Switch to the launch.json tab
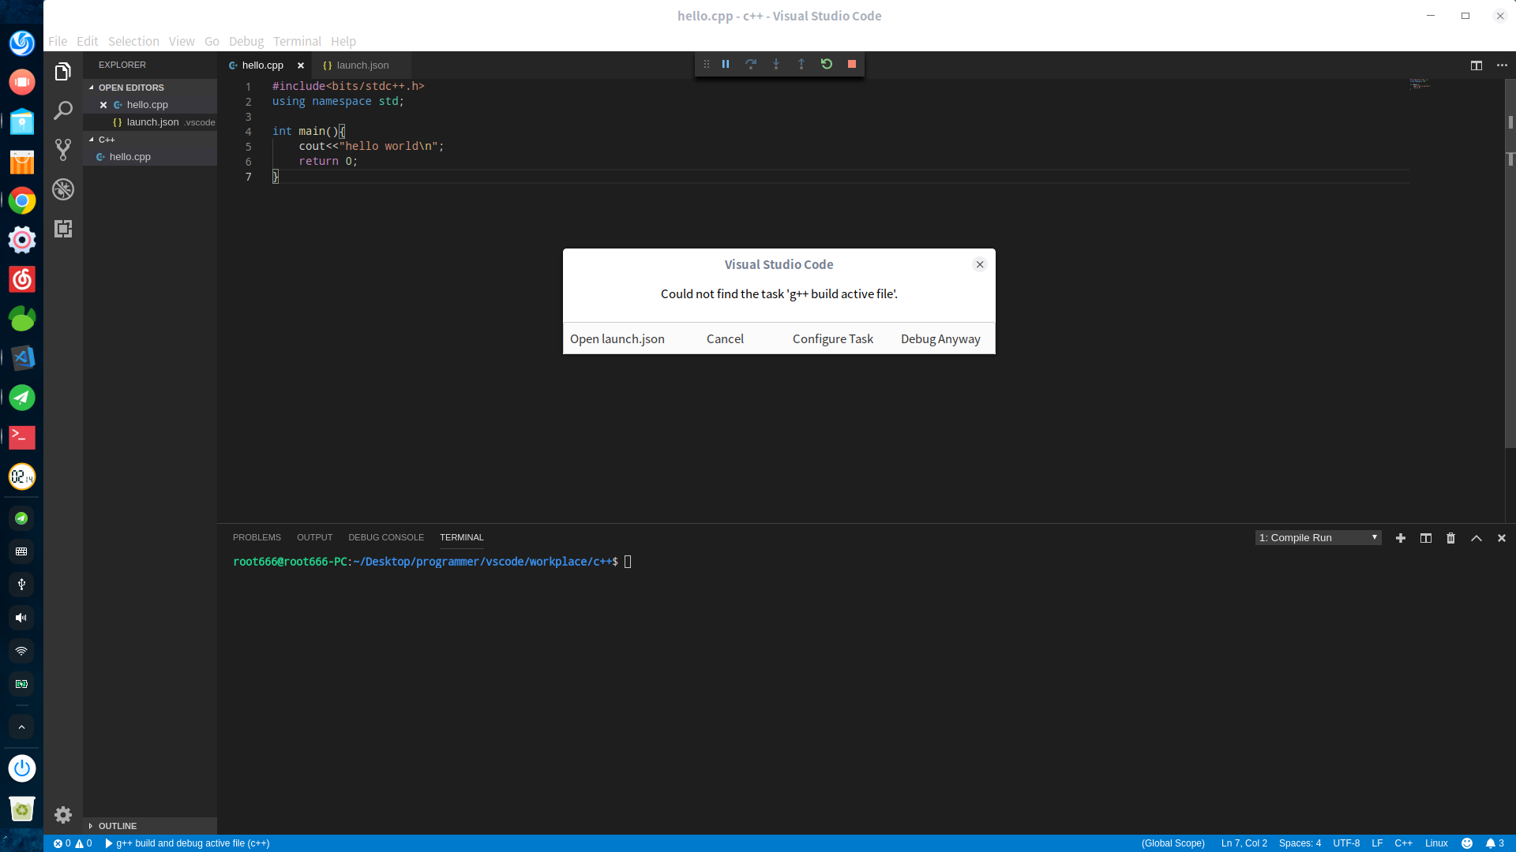This screenshot has height=852, width=1516. click(x=361, y=65)
